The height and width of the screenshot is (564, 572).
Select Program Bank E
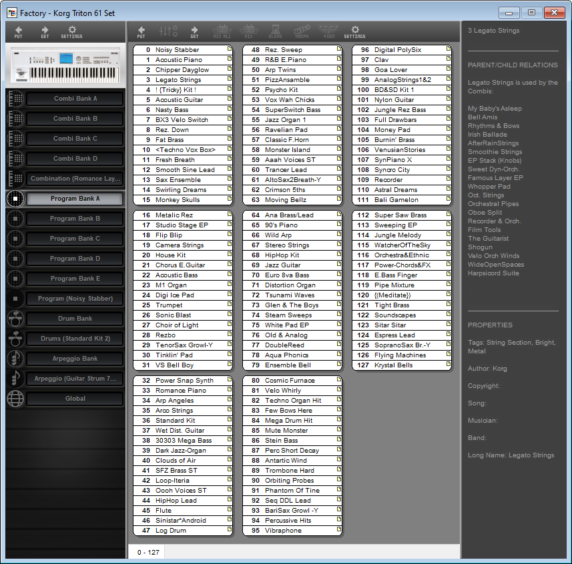[75, 279]
